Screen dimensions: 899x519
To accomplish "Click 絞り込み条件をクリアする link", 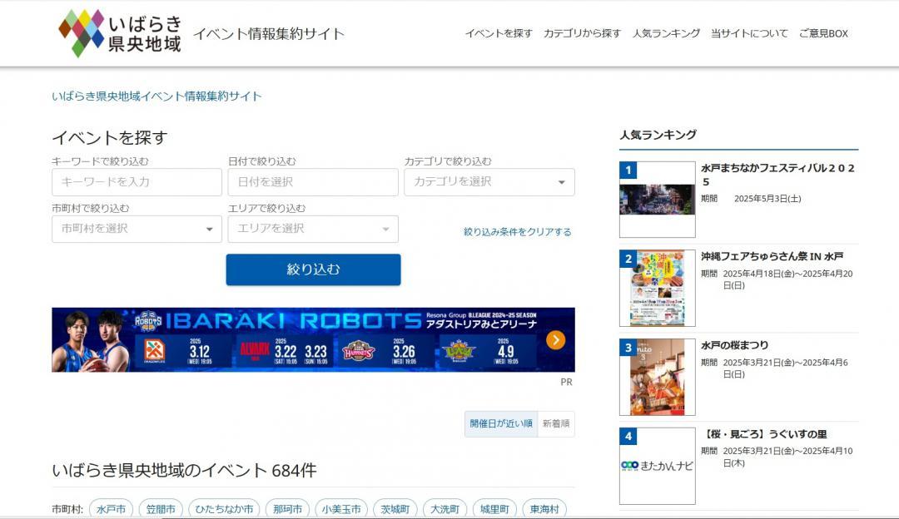I will pos(517,232).
